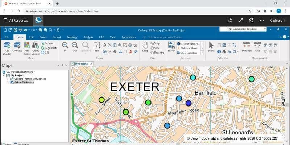
Task: Click Regenerate in the Map group
Action: tap(49, 48)
